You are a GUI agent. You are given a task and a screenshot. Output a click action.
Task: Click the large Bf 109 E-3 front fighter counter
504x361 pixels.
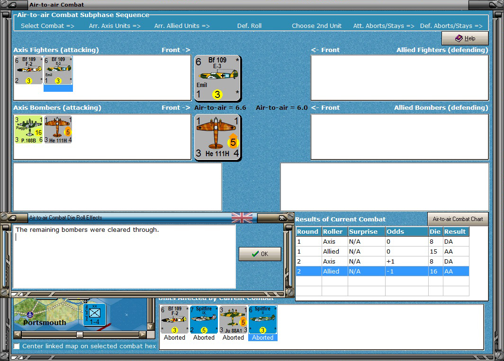(217, 78)
